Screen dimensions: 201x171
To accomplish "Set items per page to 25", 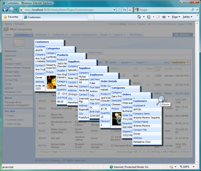I will [148, 152].
